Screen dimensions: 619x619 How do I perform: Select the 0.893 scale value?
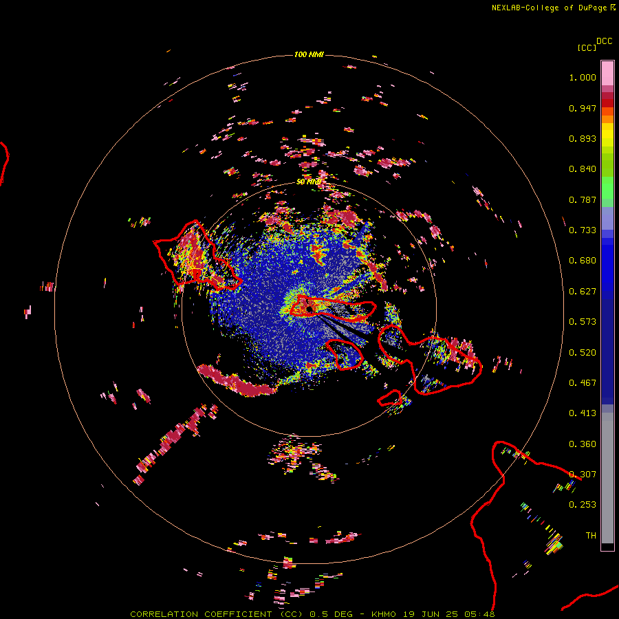tap(583, 138)
